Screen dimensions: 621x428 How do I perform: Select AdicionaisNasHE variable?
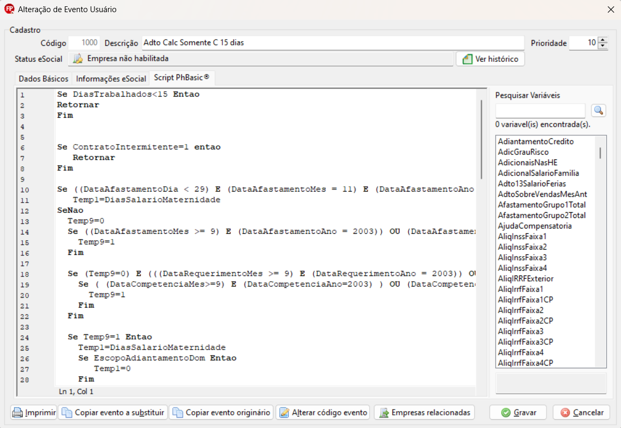tap(528, 163)
